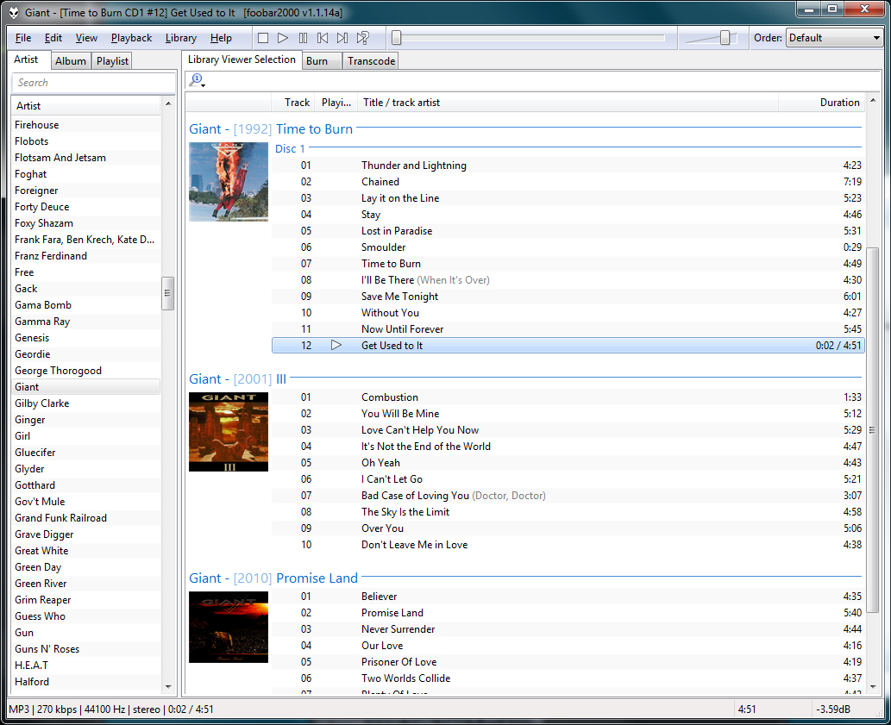Image resolution: width=891 pixels, height=725 pixels.
Task: Open the Playback menu
Action: click(131, 37)
